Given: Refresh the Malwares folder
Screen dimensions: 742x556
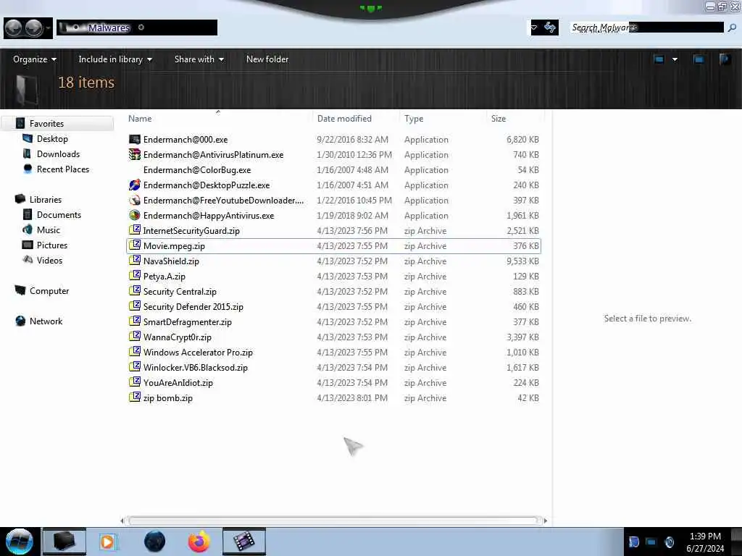Looking at the screenshot, I should [549, 28].
